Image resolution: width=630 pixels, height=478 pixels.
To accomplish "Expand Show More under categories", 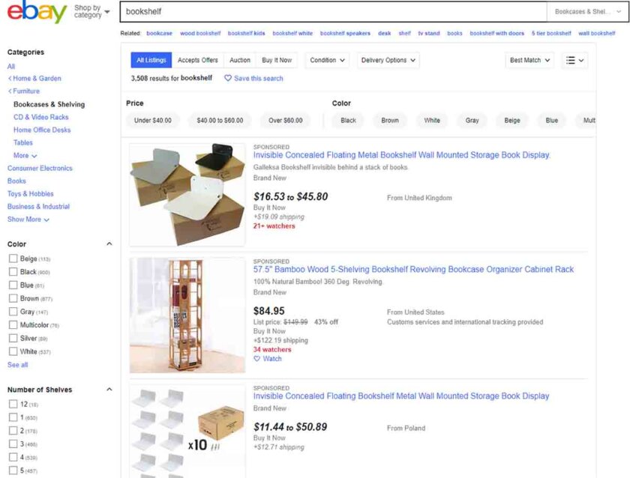I will [x=27, y=219].
